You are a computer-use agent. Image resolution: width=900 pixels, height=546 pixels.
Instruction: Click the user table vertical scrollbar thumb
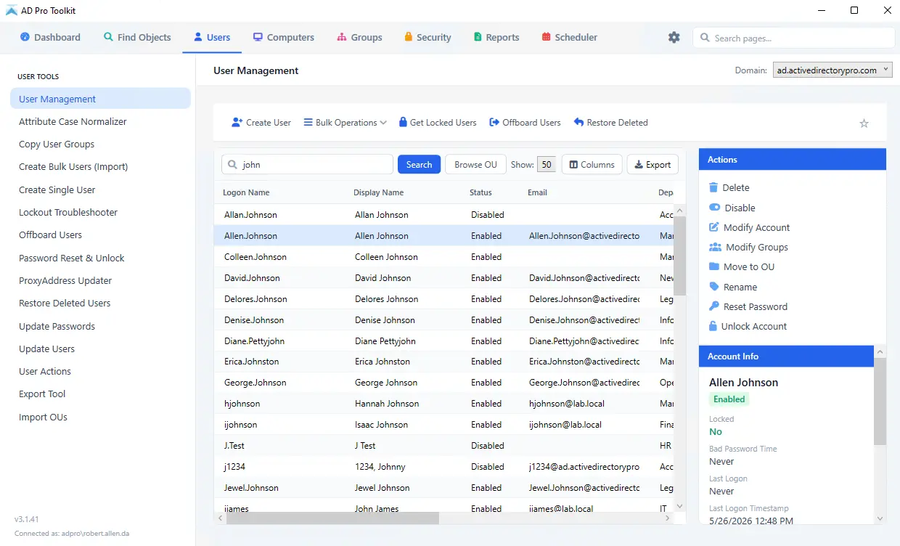680,256
